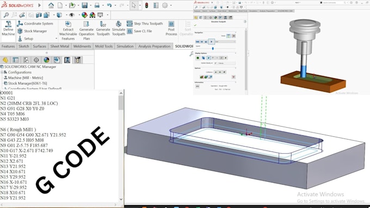Click the Print icon
370x208 pixels.
[97, 5]
